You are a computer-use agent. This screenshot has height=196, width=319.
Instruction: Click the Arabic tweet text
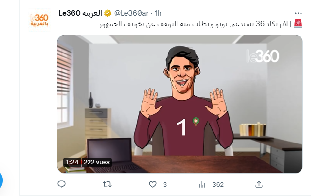pos(193,24)
